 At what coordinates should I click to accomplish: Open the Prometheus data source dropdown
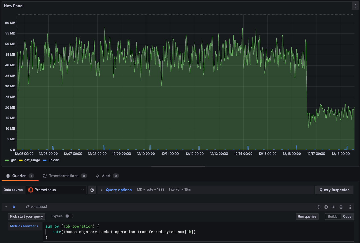[56, 190]
